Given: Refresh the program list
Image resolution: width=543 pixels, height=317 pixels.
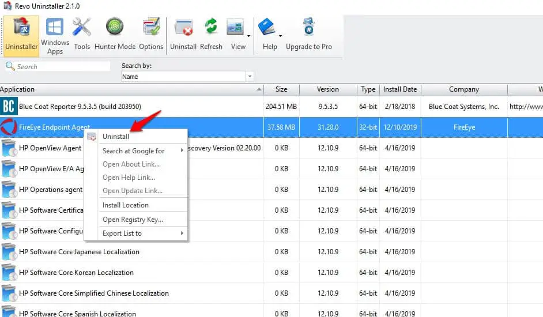Looking at the screenshot, I should (211, 34).
